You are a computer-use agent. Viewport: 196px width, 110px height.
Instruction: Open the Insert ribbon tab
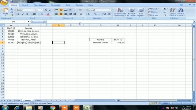click(x=25, y=5)
